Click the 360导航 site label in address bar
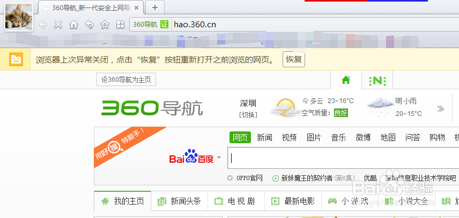 (145, 25)
